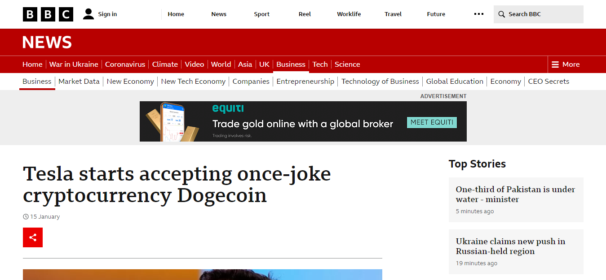Viewport: 606px width, 280px height.
Task: Click the 5 minutes ago timestamp
Action: point(475,211)
